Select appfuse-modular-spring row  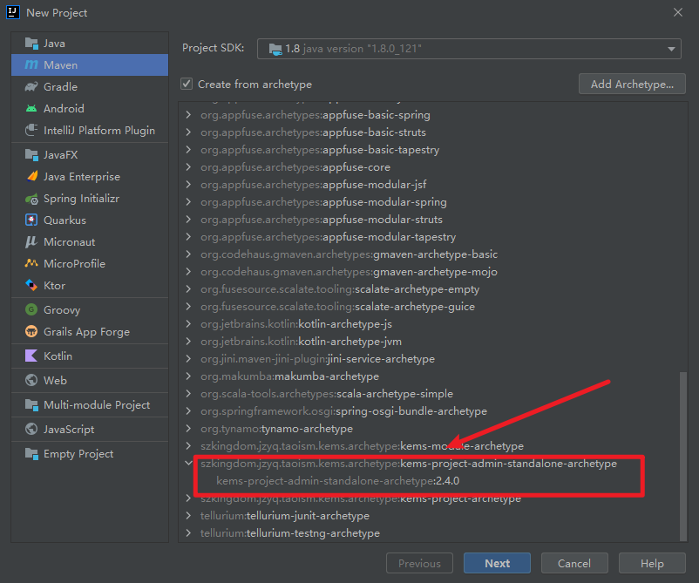tap(323, 202)
